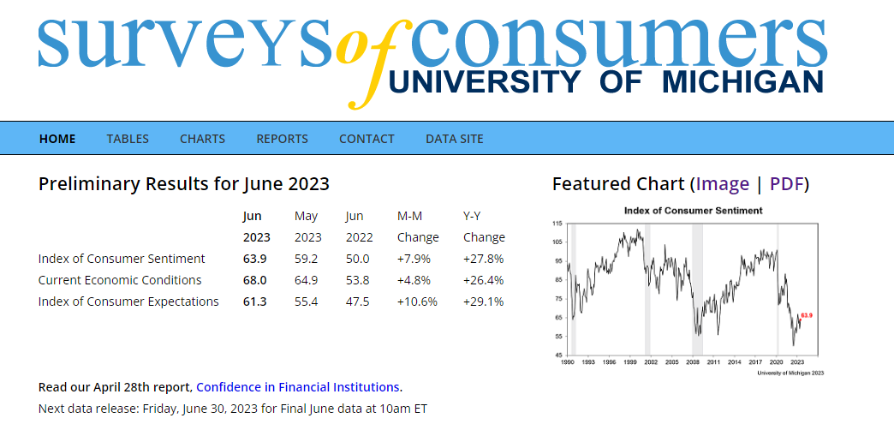Select the Index of Consumer Sentiment row label

click(x=122, y=259)
